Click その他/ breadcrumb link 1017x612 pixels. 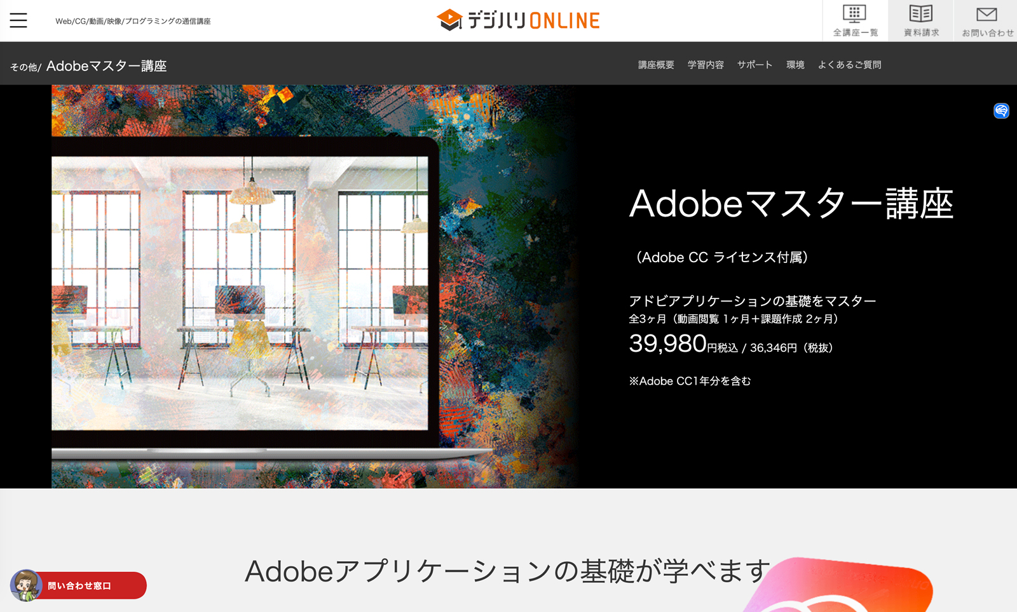point(25,67)
